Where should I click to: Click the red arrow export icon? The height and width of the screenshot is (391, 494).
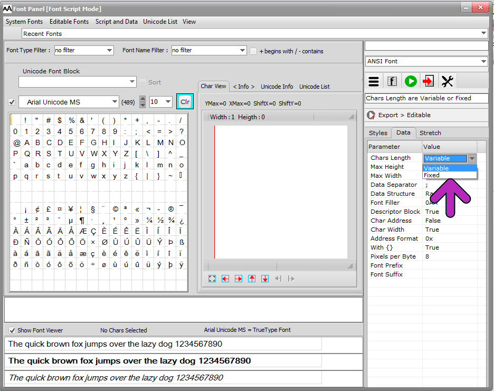[x=429, y=82]
